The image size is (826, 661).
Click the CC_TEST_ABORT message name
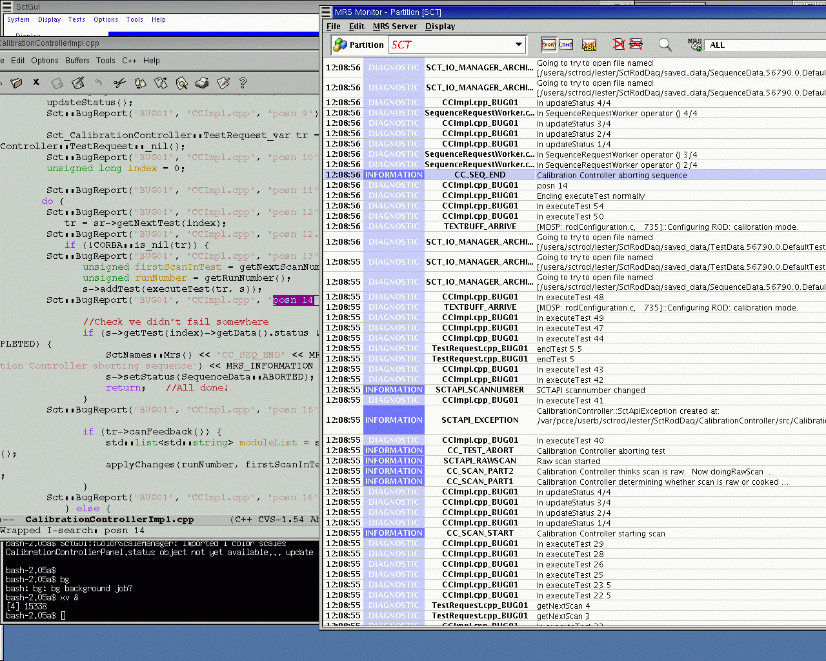click(x=481, y=451)
